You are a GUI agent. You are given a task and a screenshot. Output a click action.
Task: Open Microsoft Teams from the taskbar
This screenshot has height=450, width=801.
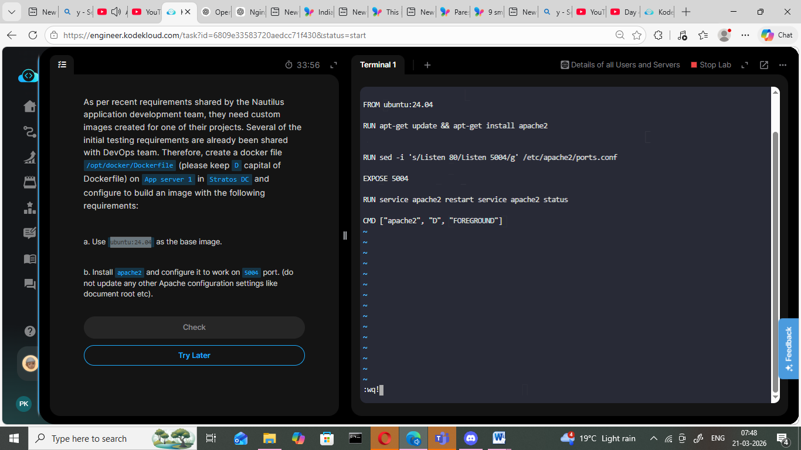pyautogui.click(x=442, y=438)
